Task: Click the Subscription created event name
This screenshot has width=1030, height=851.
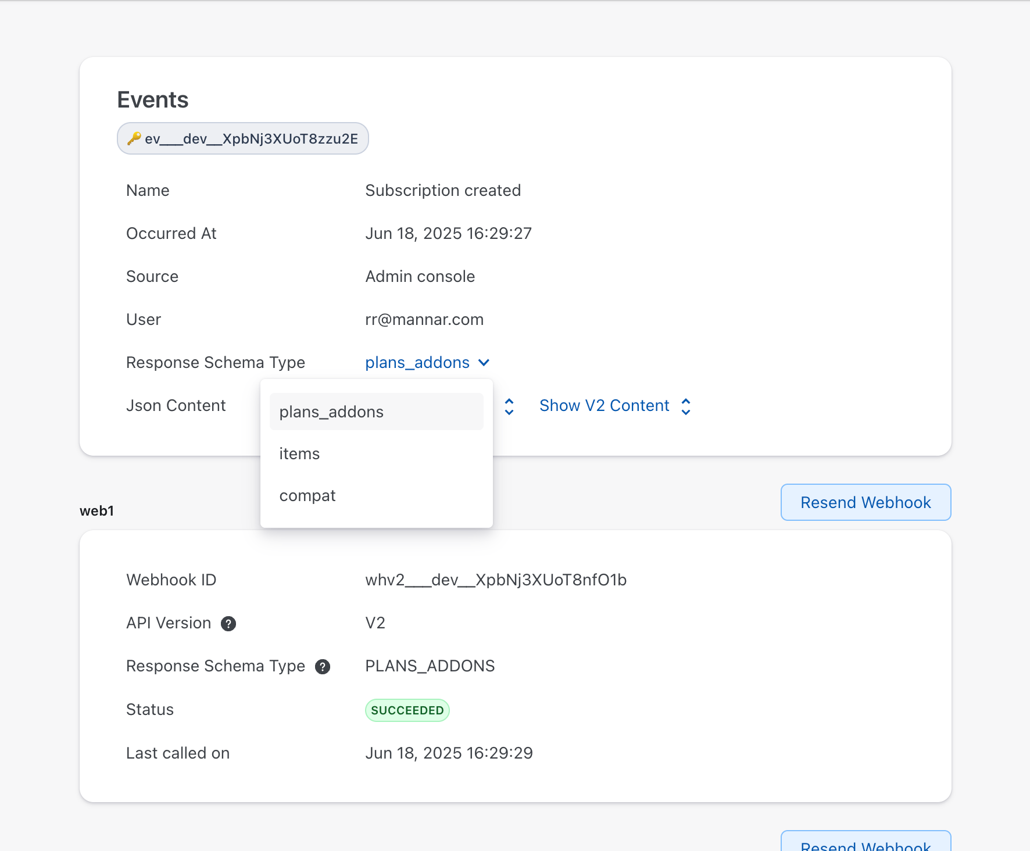Action: pyautogui.click(x=443, y=191)
